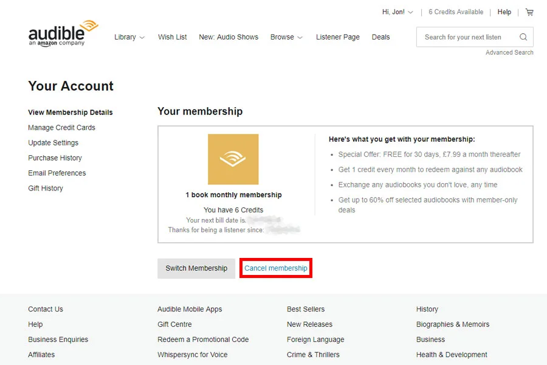Image resolution: width=547 pixels, height=365 pixels.
Task: Click the 'Exchange any audiobooks you don't love' bullet
Action: (x=418, y=185)
